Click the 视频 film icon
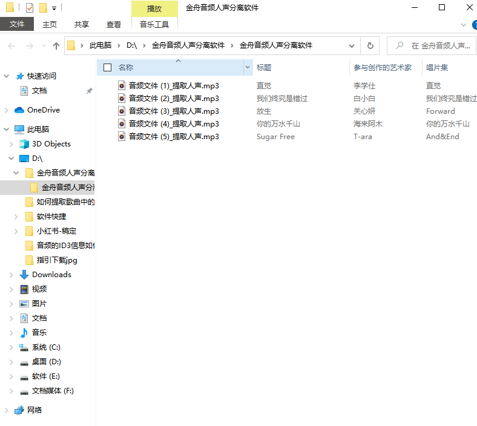The image size is (477, 426). 24,289
